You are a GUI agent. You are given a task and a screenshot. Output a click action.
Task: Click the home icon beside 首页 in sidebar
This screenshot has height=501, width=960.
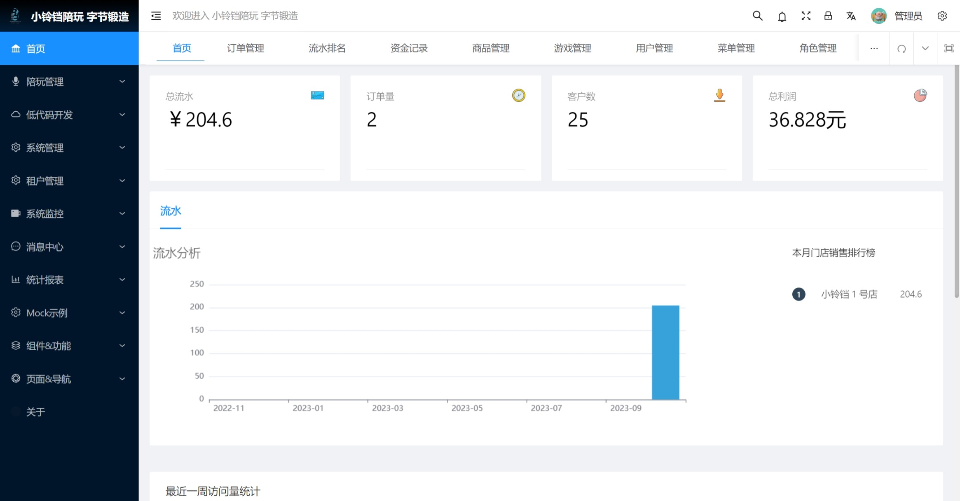pos(16,49)
